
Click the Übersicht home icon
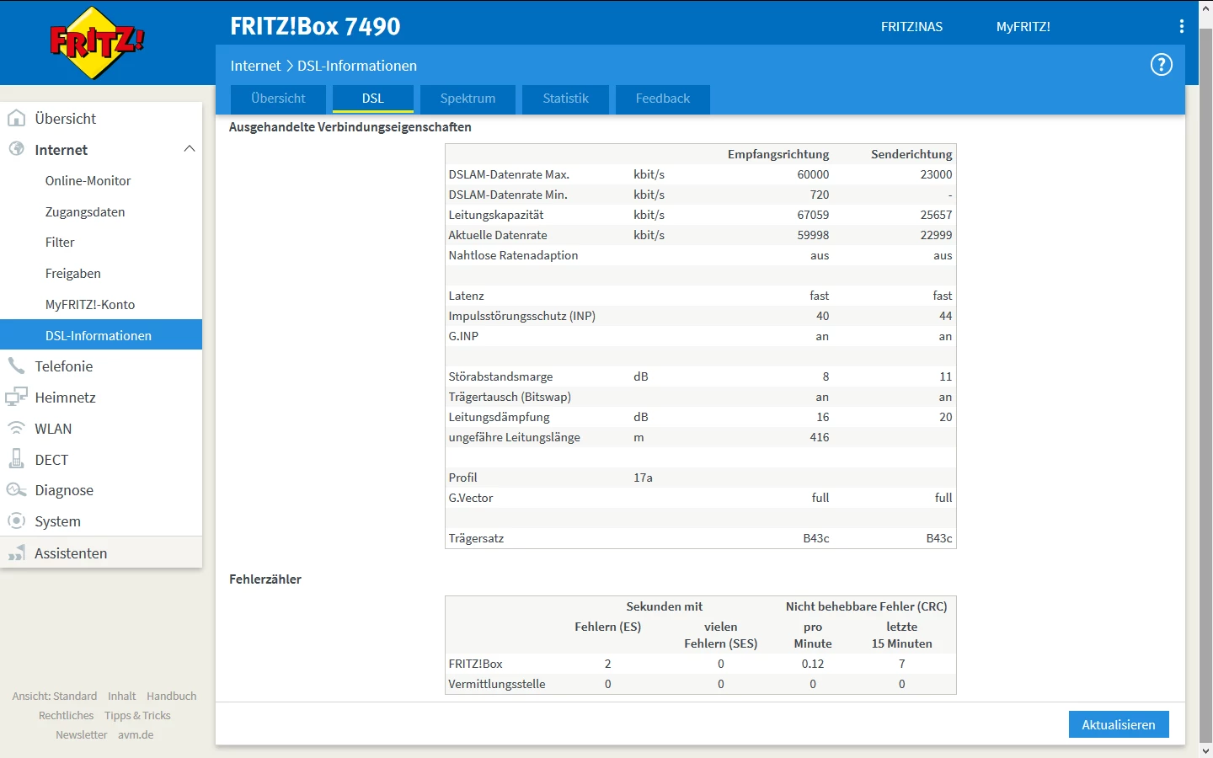[x=16, y=118]
